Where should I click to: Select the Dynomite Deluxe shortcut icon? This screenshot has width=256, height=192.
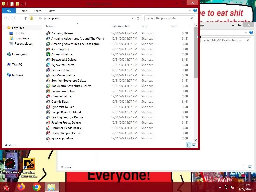click(x=48, y=107)
